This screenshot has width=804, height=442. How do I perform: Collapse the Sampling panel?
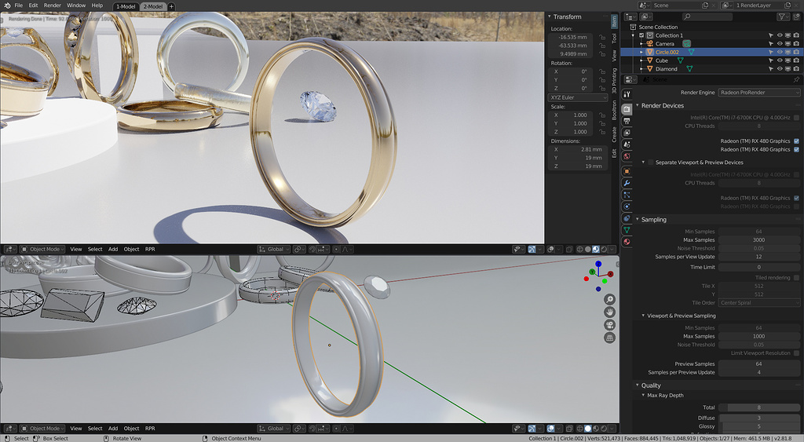tap(638, 220)
